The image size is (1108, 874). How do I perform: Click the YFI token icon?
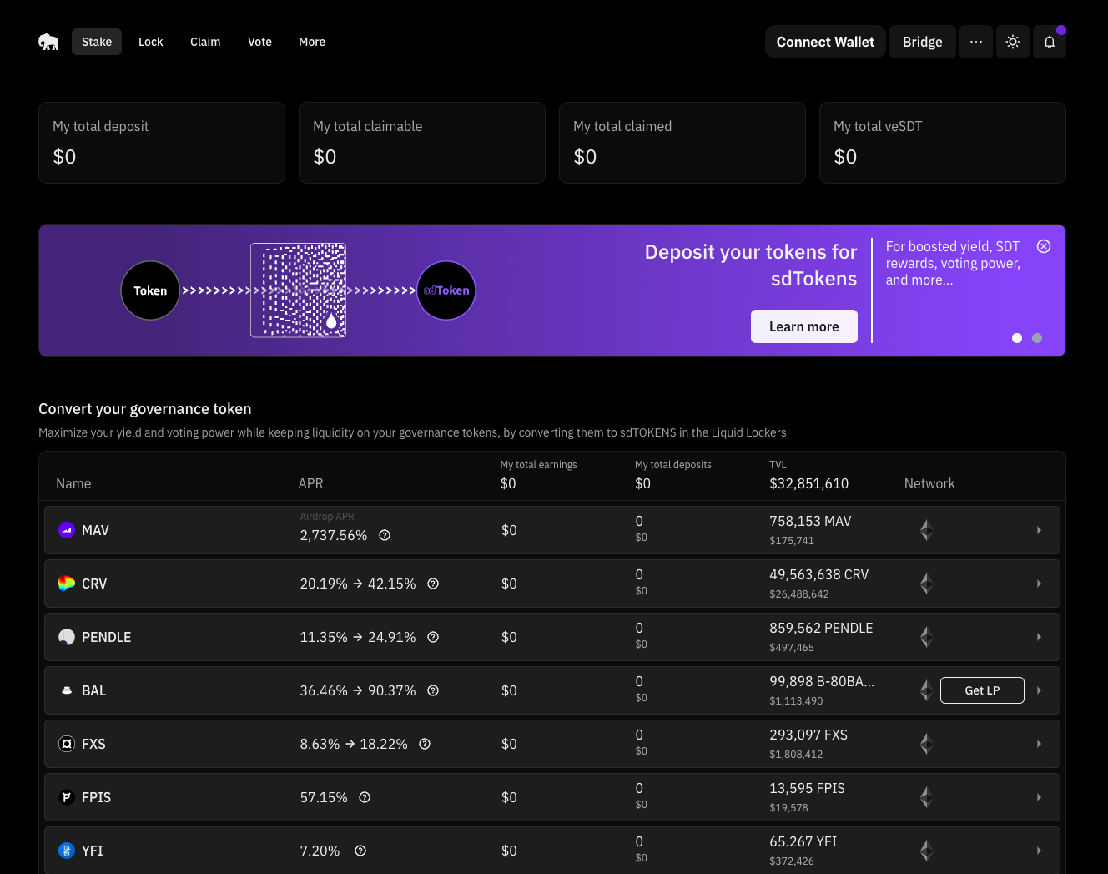(x=67, y=851)
